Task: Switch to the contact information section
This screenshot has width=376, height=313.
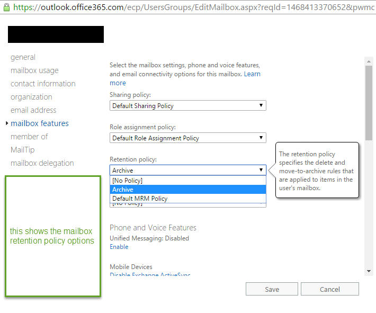Action: [43, 84]
